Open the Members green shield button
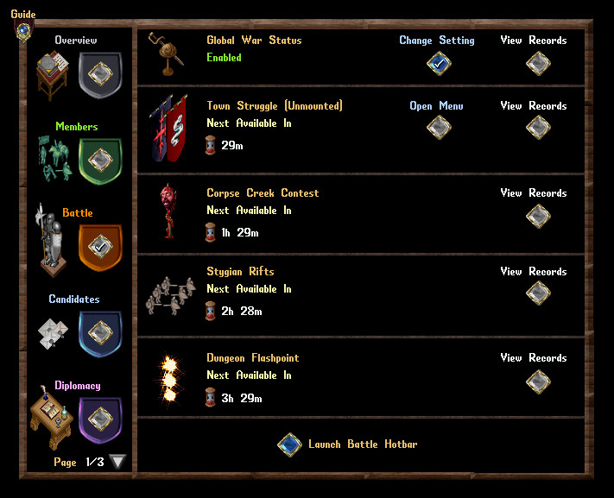Viewport: 614px width, 498px height. coord(100,161)
